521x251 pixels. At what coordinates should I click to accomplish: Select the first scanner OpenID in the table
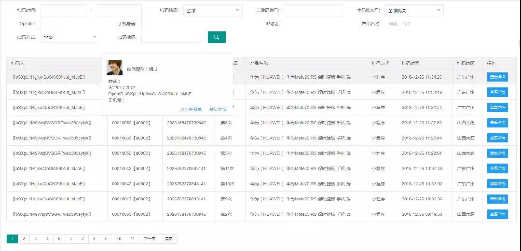49,77
